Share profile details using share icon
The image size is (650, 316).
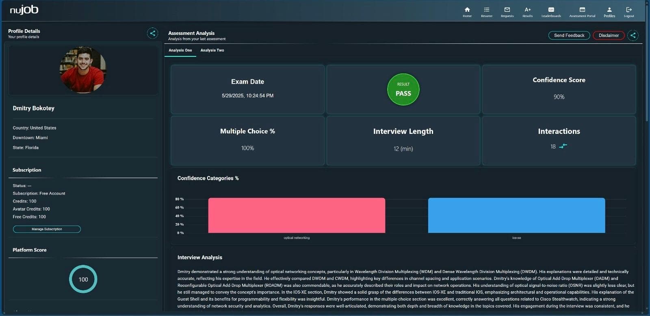coord(152,33)
